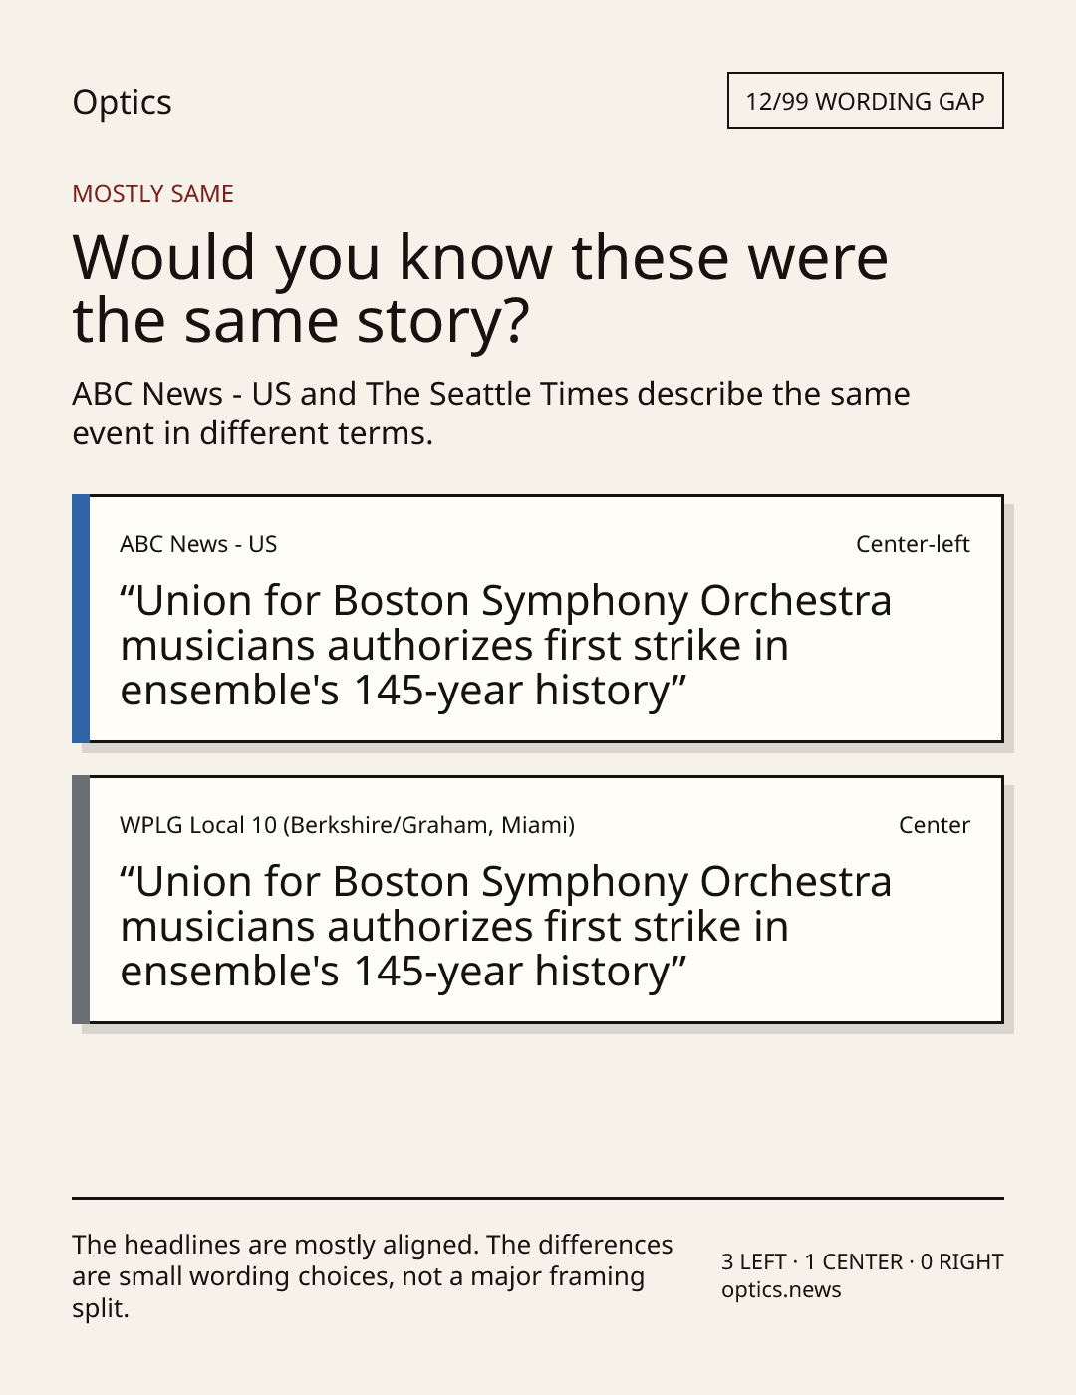
Task: Click the 12/99 WORDING GAP badge
Action: pyautogui.click(x=865, y=101)
